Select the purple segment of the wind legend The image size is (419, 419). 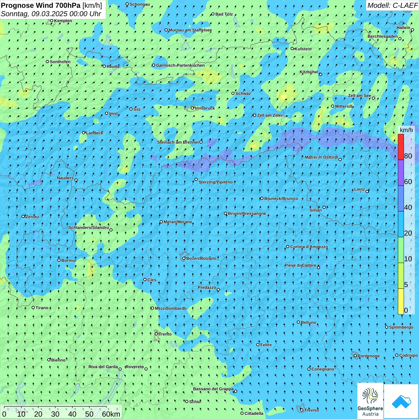(x=401, y=173)
